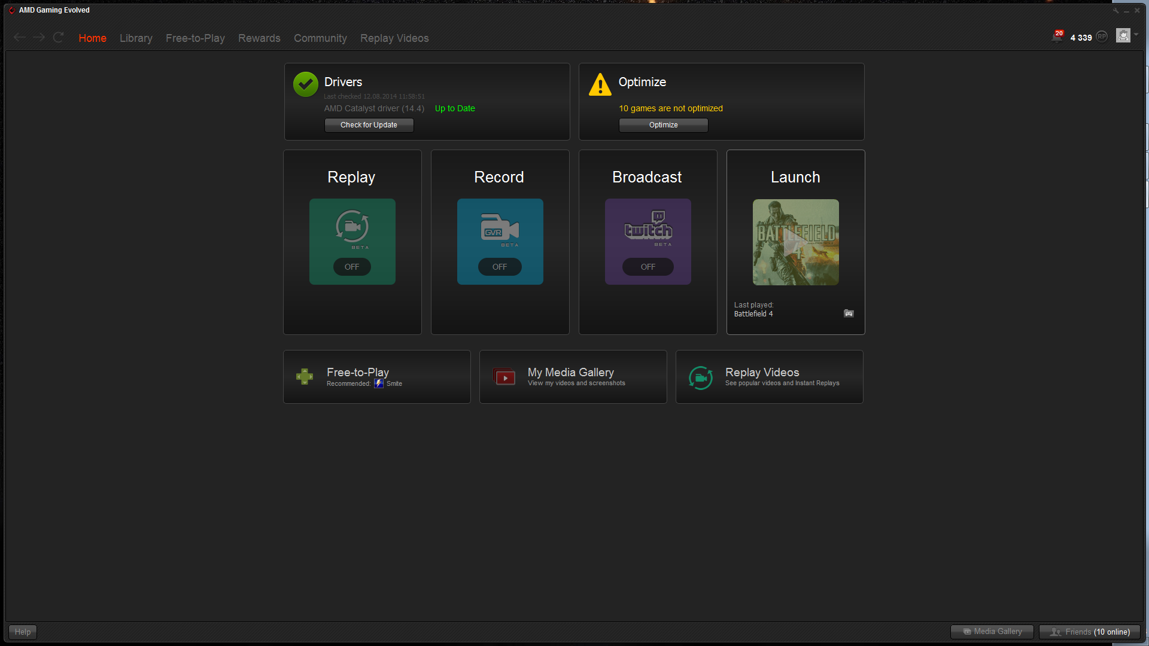The width and height of the screenshot is (1149, 646).
Task: Open the user profile avatar
Action: [x=1123, y=36]
